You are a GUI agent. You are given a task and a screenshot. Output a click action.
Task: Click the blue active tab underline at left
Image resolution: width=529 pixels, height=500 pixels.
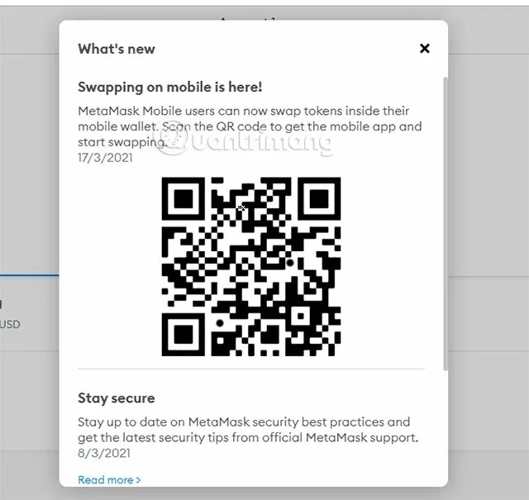coord(30,275)
